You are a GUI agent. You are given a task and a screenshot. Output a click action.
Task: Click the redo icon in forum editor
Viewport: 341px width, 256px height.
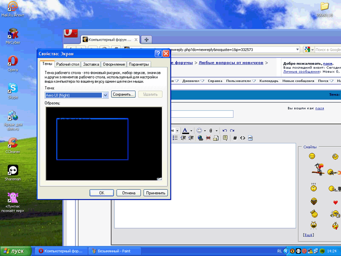point(232,131)
